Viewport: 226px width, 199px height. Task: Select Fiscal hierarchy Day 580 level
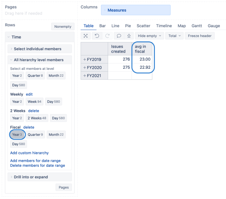pos(18,144)
